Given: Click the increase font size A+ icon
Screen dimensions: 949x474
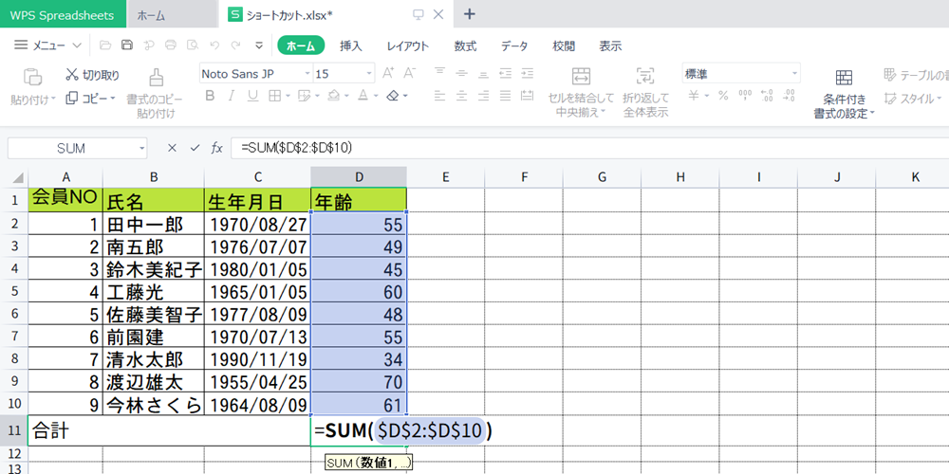Looking at the screenshot, I should click(388, 74).
